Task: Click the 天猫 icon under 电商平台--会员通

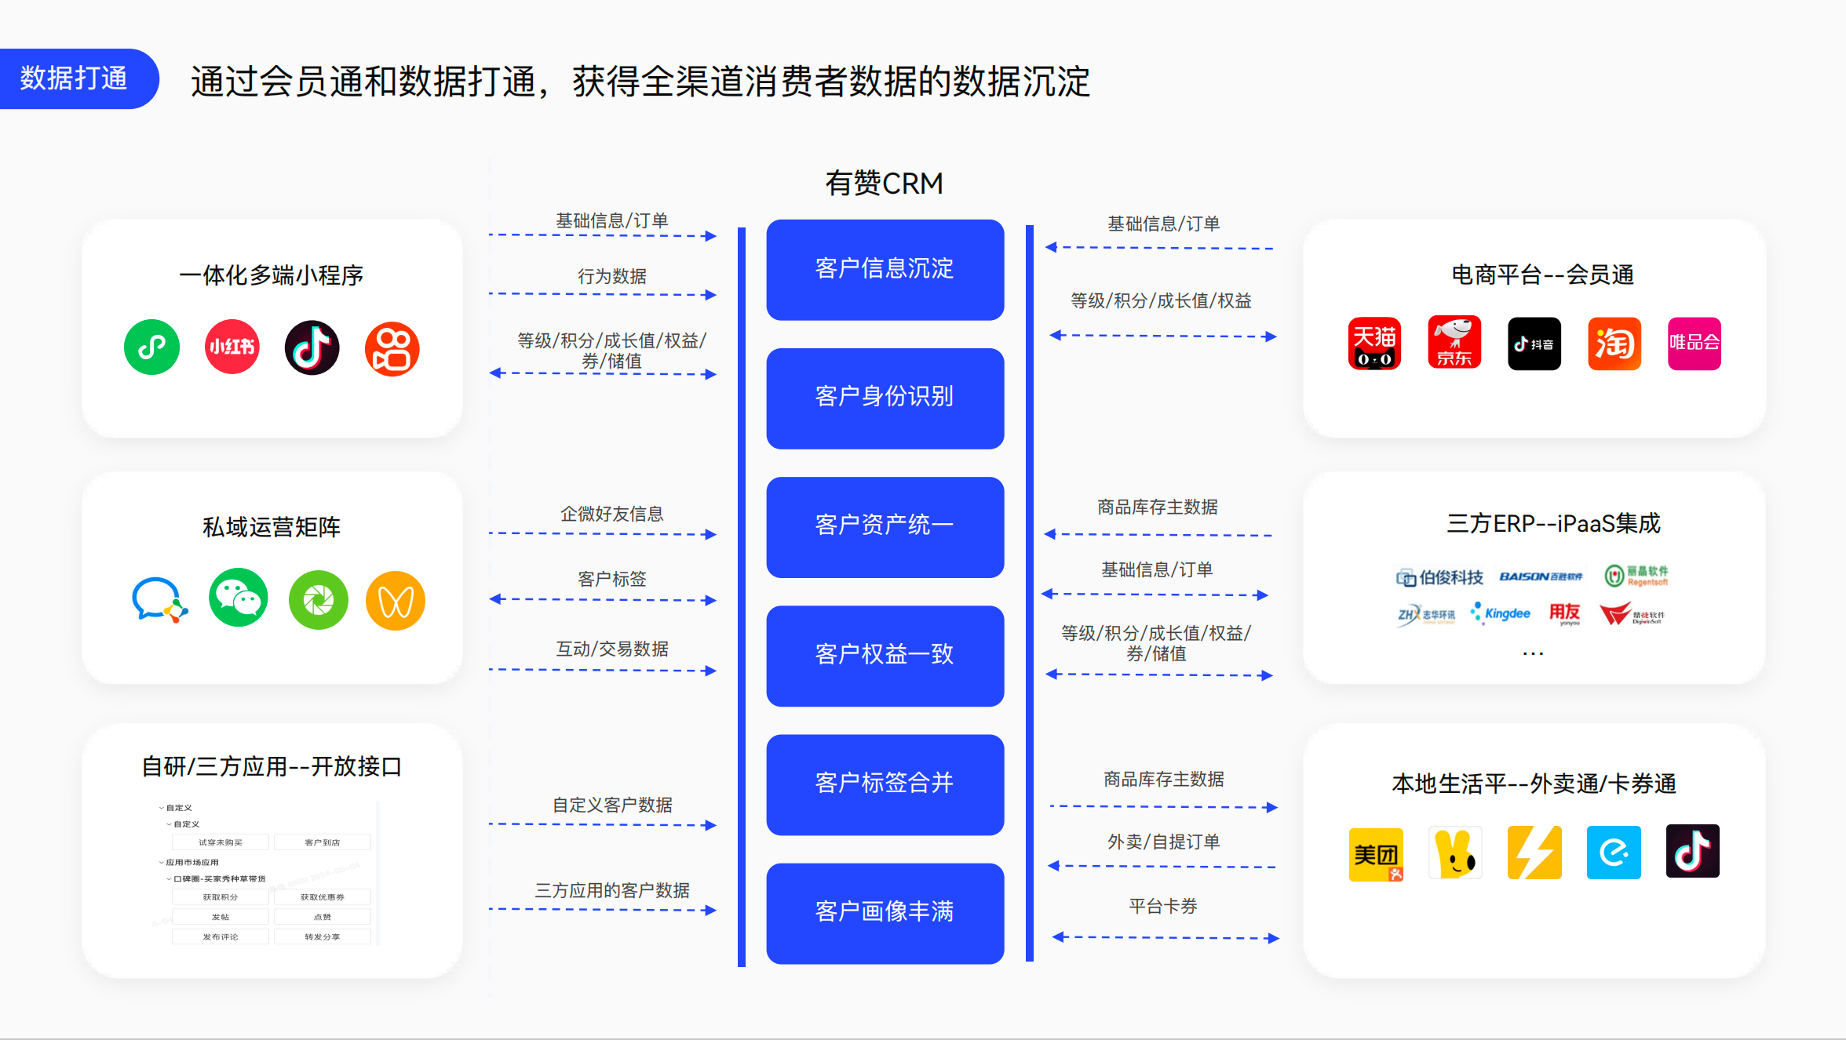Action: (1375, 343)
